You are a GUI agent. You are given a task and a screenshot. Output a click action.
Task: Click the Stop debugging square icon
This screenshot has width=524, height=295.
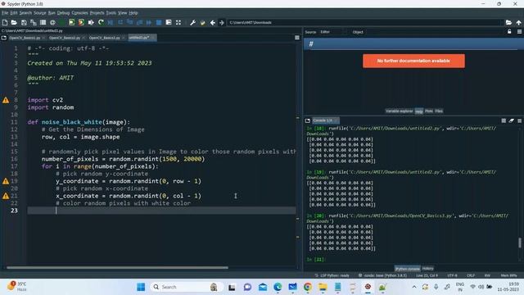[159, 22]
